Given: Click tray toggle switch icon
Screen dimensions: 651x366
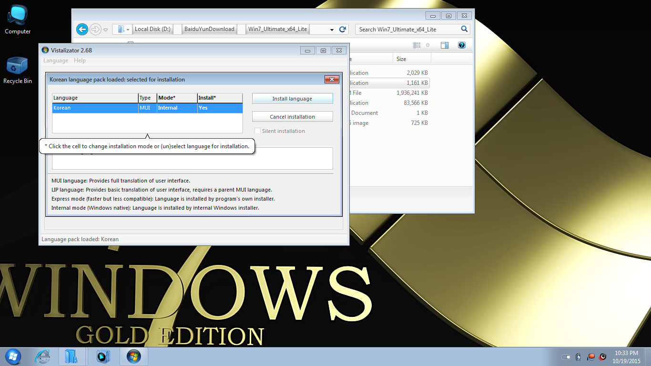Looking at the screenshot, I should pyautogui.click(x=566, y=357).
